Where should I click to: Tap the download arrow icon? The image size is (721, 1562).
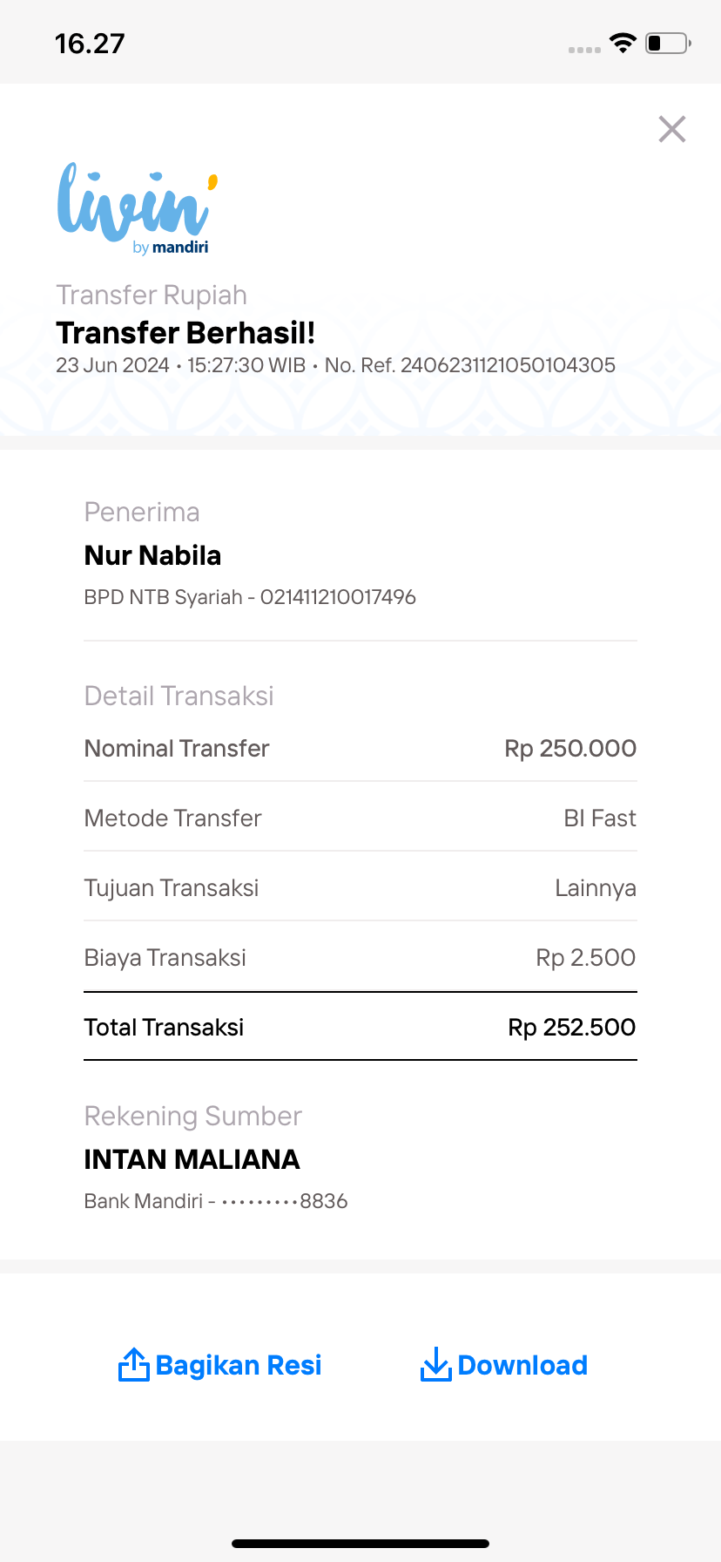click(435, 1365)
